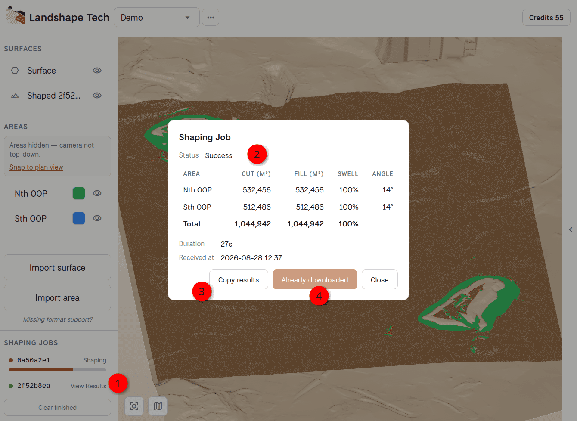Open the Demo project dropdown
577x421 pixels.
coord(156,17)
